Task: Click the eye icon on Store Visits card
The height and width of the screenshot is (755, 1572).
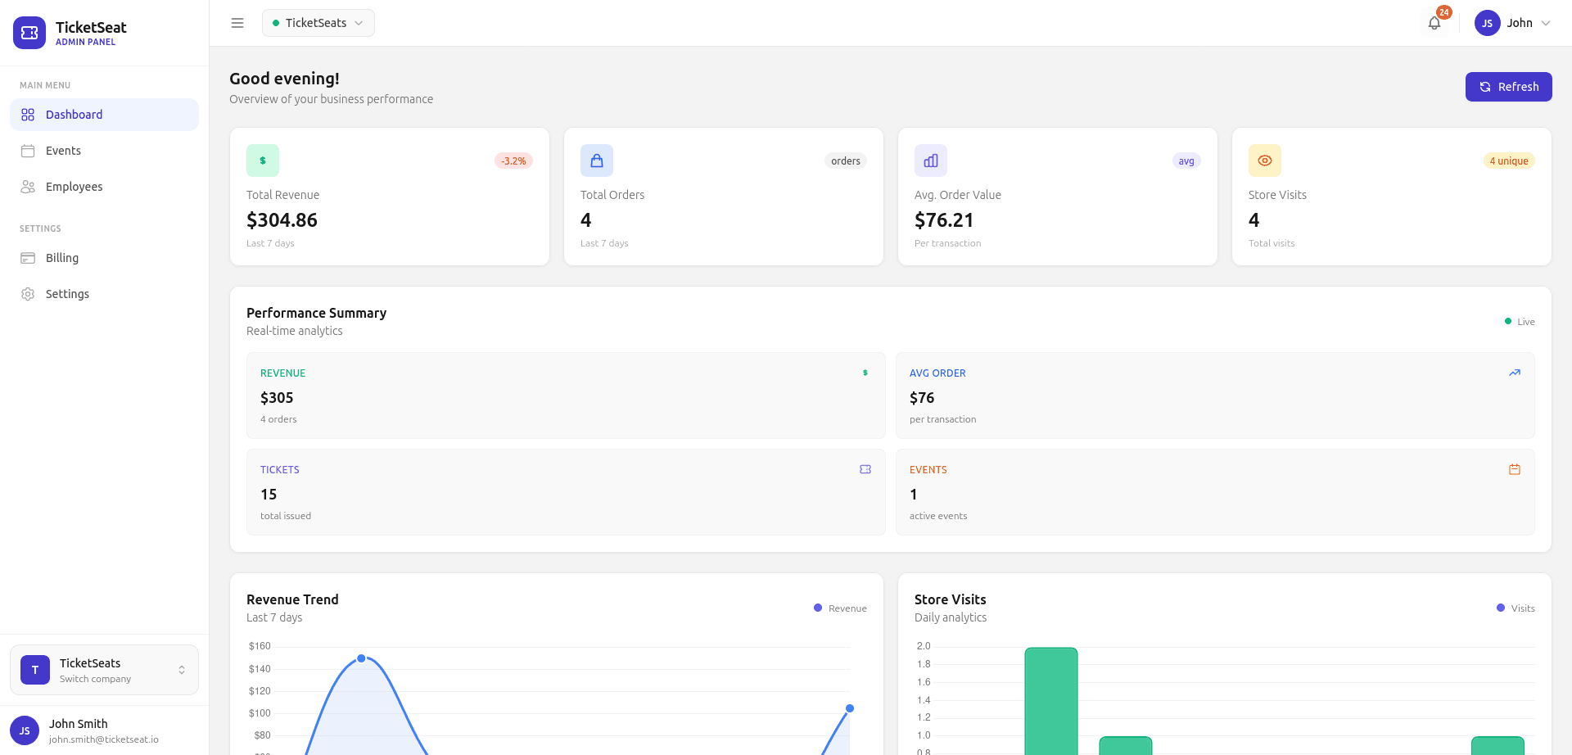Action: click(x=1265, y=160)
